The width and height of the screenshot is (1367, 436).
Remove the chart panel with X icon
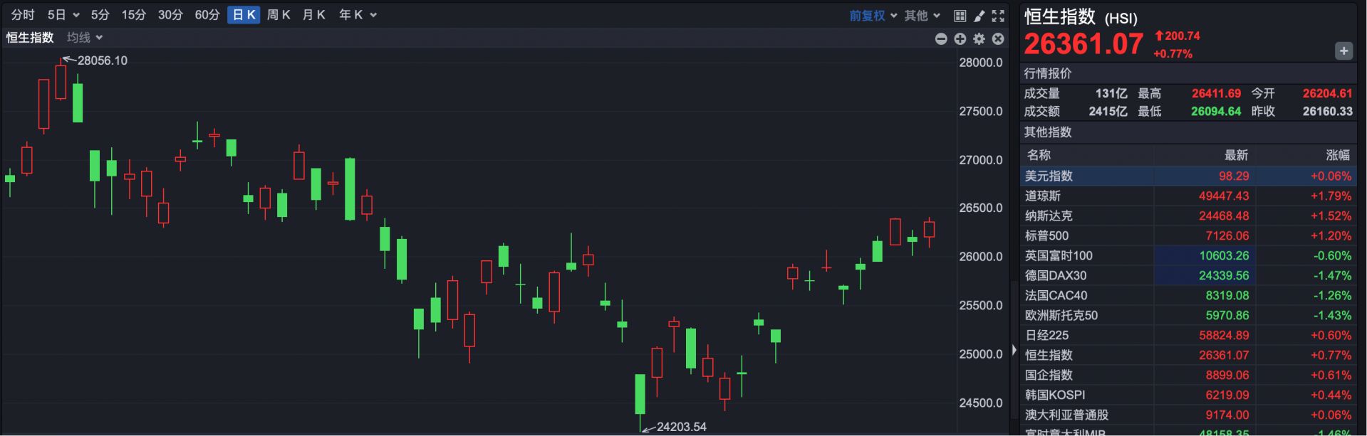coord(998,39)
